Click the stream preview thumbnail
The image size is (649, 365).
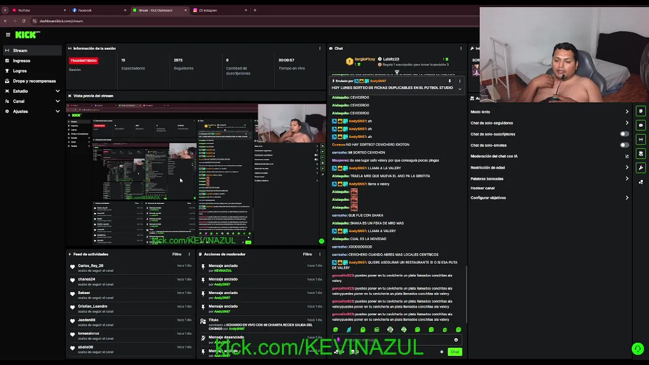pyautogui.click(x=196, y=174)
